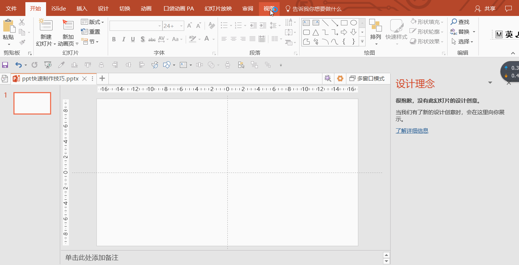The height and width of the screenshot is (265, 519).
Task: Switch to the 口袋动画 PA tab
Action: 179,8
